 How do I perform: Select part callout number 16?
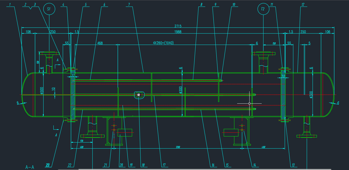pyautogui.click(x=213, y=165)
